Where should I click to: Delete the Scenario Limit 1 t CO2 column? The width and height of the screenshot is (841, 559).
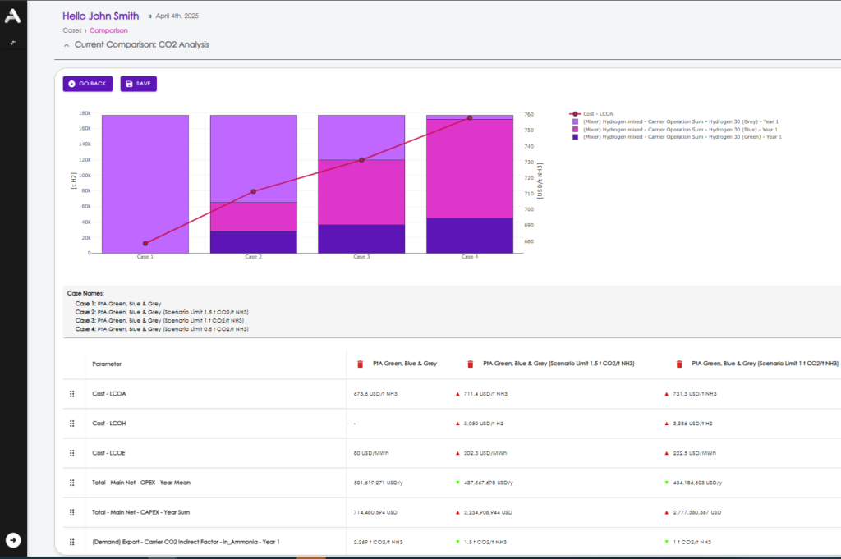[x=679, y=364]
